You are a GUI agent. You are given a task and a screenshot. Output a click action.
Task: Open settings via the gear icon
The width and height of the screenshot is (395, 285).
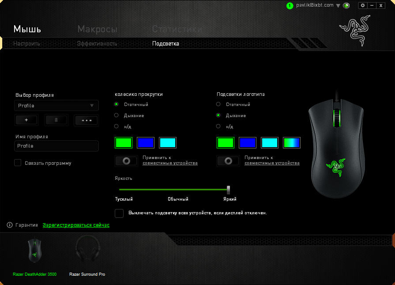pyautogui.click(x=363, y=5)
